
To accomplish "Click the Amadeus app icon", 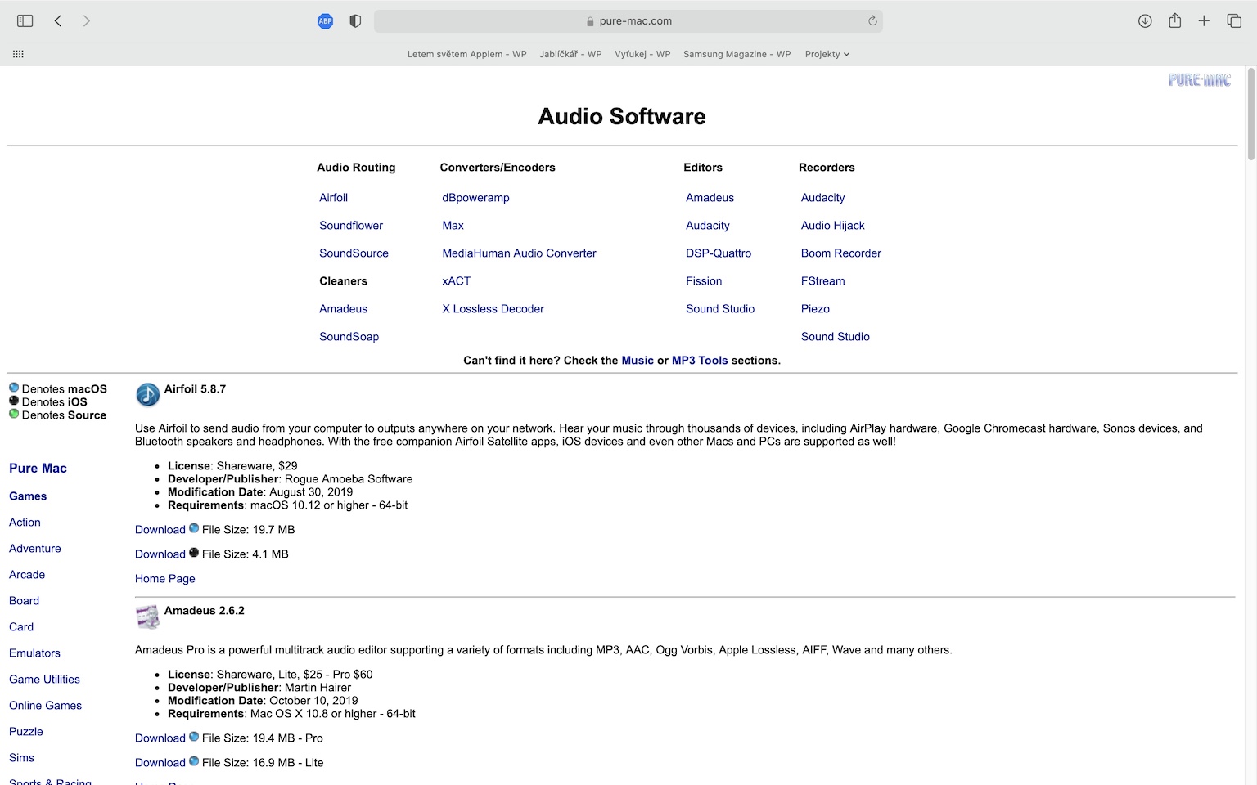I will click(148, 617).
